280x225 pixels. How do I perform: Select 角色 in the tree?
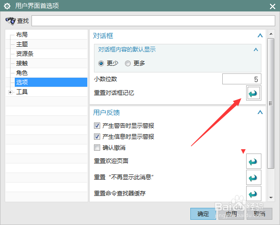[22, 73]
